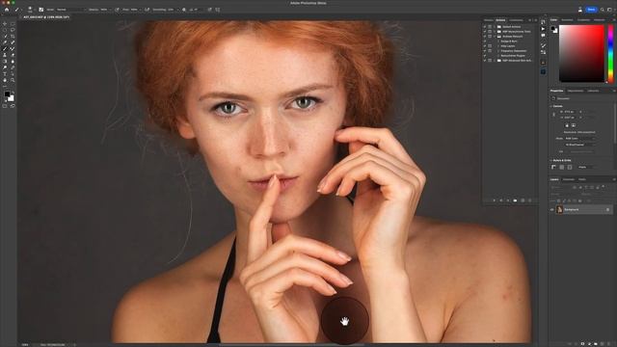The height and width of the screenshot is (347, 617).
Task: Switch to the History tab
Action: [x=489, y=20]
